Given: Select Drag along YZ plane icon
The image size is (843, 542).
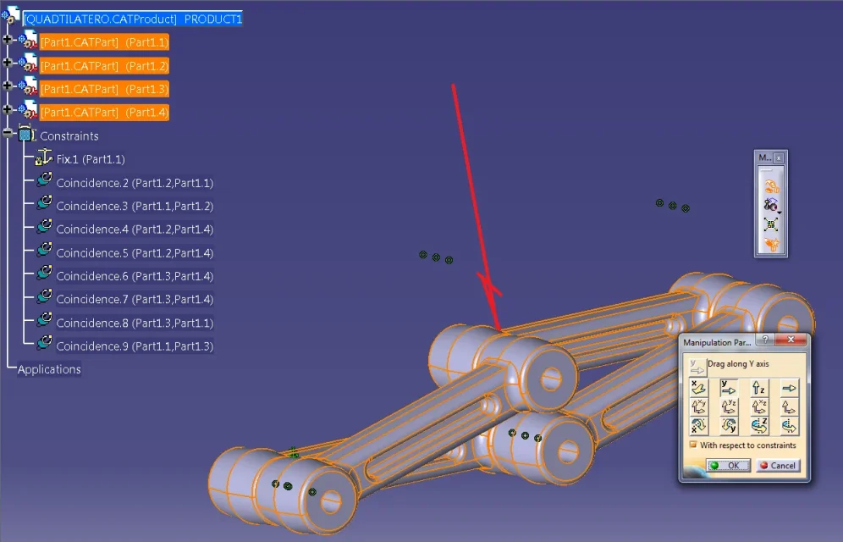Looking at the screenshot, I should [x=729, y=407].
